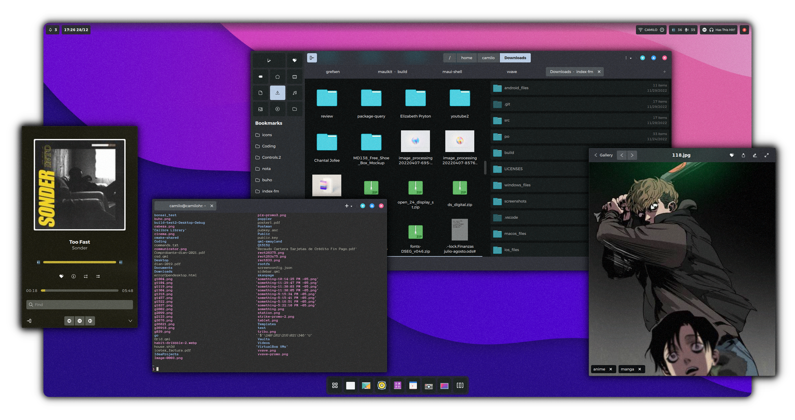Viewport: 795px width, 420px height.
Task: Open the camera app in dock
Action: pos(429,386)
